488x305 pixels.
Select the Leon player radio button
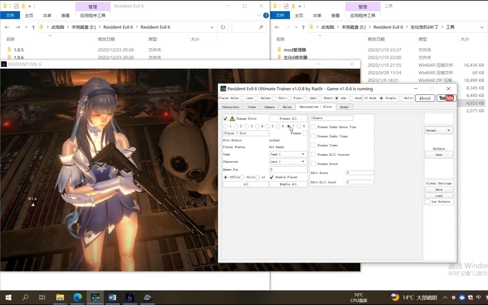242,98
